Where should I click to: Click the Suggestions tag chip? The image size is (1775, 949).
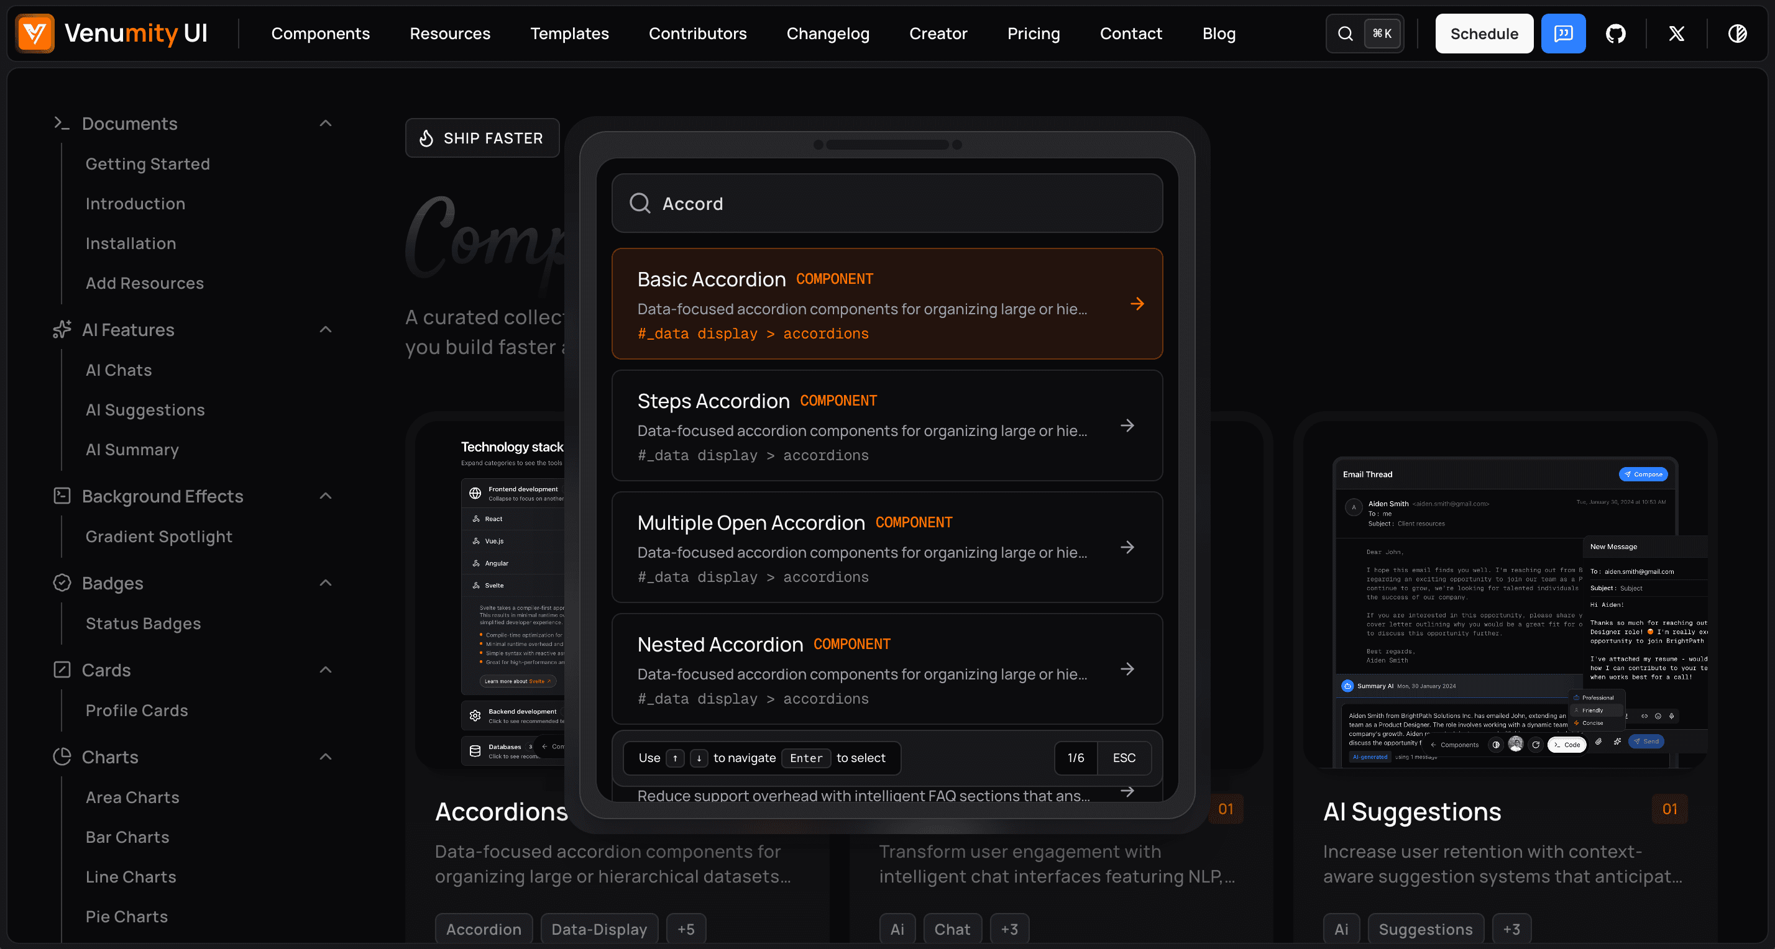[x=1425, y=929]
